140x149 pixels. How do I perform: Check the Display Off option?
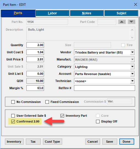98,121
